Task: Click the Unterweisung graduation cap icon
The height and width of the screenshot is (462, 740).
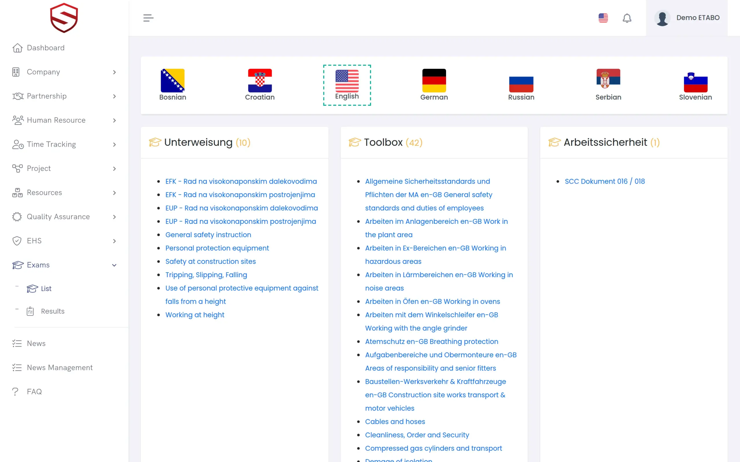Action: (x=155, y=142)
